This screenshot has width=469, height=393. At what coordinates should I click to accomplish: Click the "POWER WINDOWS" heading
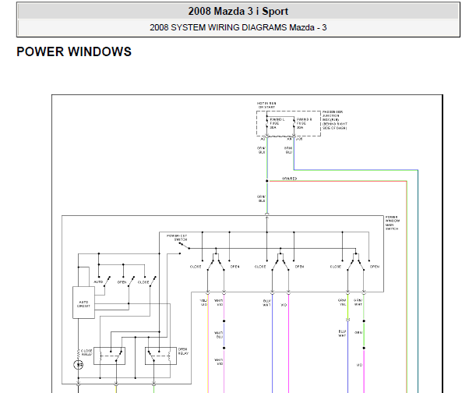[74, 51]
